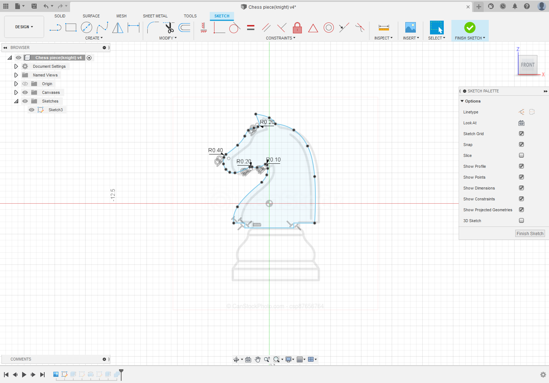Select the Center Diameter Circle tool
The image size is (549, 383).
pos(86,28)
